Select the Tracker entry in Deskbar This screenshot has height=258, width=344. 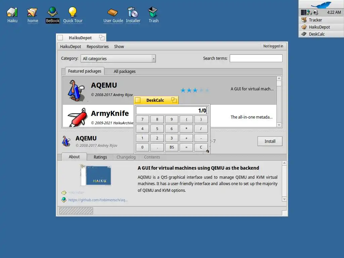[x=321, y=20]
